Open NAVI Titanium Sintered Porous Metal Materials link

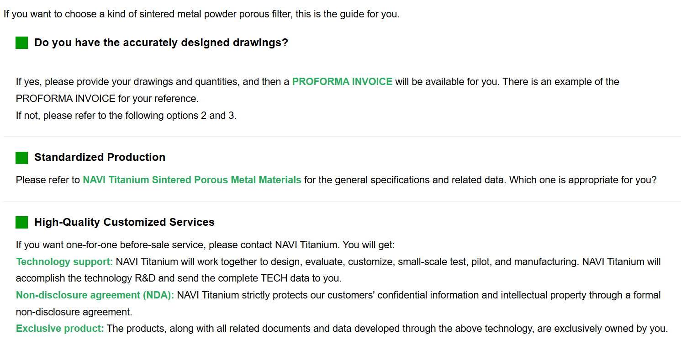click(x=192, y=180)
